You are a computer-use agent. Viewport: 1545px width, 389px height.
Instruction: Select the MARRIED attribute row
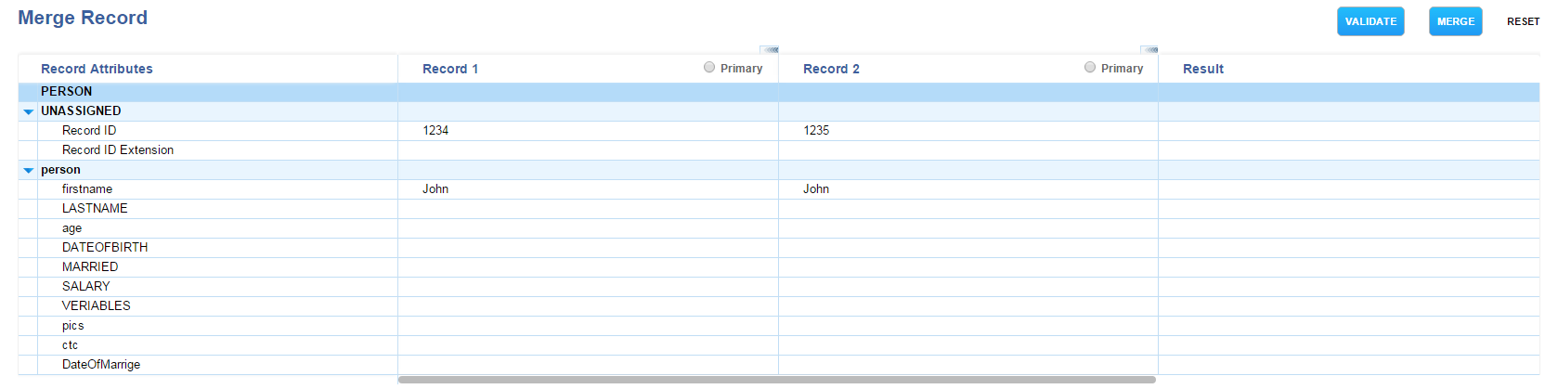pyautogui.click(x=779, y=267)
